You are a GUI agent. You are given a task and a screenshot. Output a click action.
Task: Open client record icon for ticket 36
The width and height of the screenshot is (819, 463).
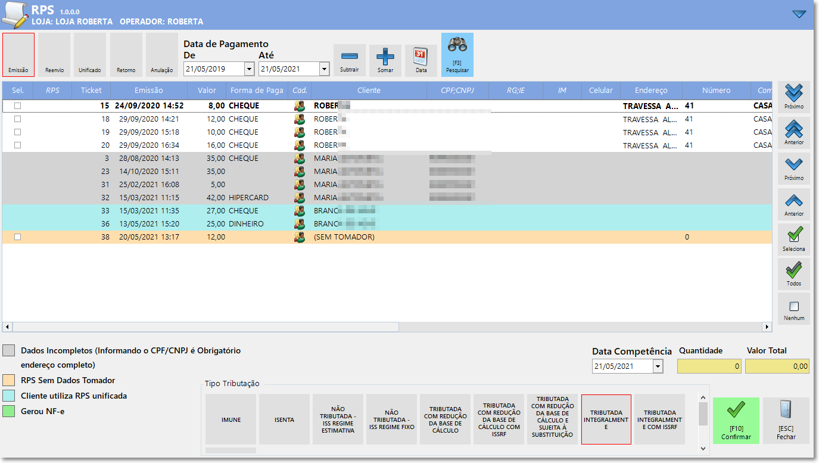(300, 224)
